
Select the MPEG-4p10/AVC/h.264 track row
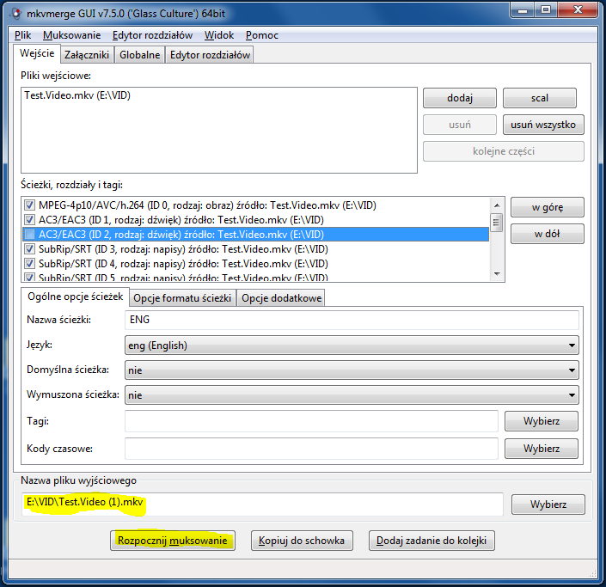pos(256,205)
